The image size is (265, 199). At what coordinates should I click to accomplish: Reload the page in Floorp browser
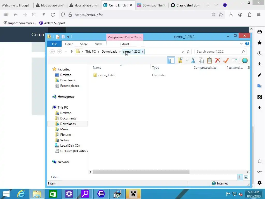pos(53,15)
